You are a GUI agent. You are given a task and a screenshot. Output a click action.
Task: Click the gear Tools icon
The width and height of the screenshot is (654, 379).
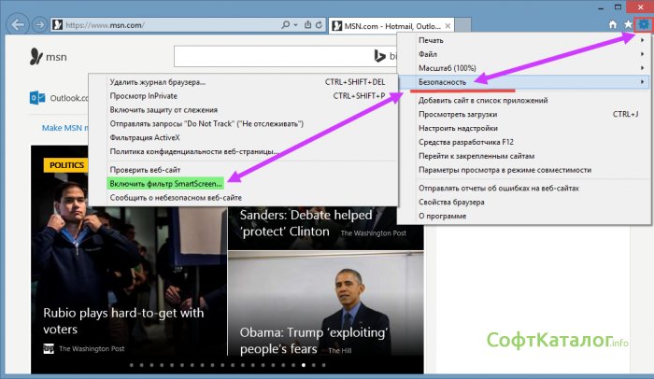pyautogui.click(x=643, y=24)
